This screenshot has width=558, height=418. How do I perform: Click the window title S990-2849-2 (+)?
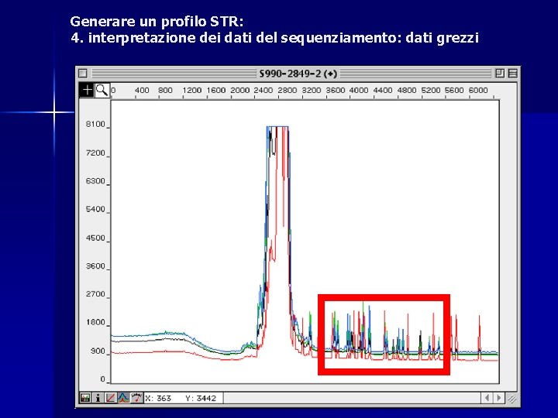click(x=298, y=74)
